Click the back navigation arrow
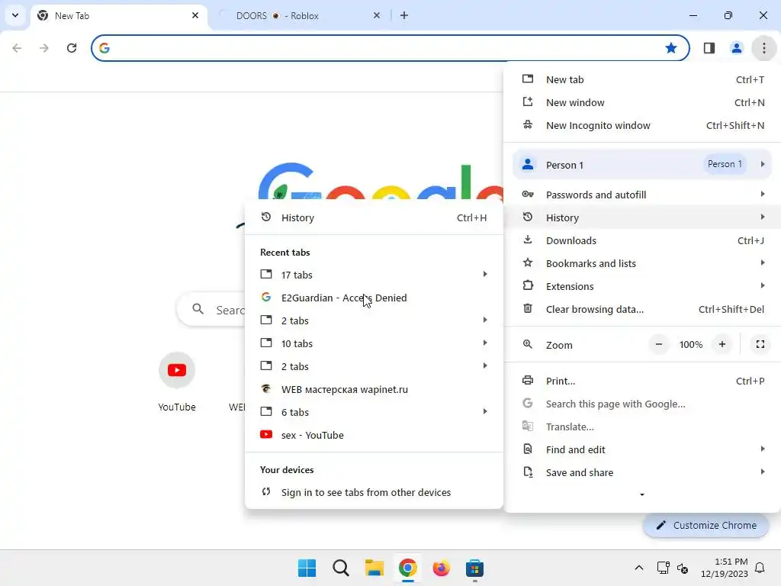This screenshot has width=781, height=586. (17, 48)
